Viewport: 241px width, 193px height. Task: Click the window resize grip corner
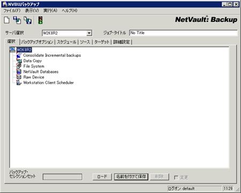(237, 189)
